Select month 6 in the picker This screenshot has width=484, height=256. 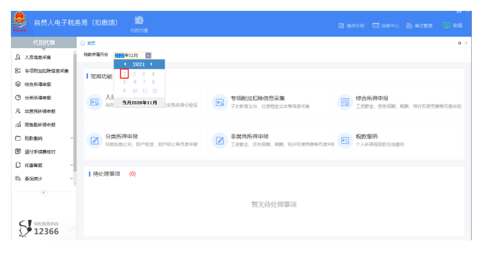pos(135,82)
